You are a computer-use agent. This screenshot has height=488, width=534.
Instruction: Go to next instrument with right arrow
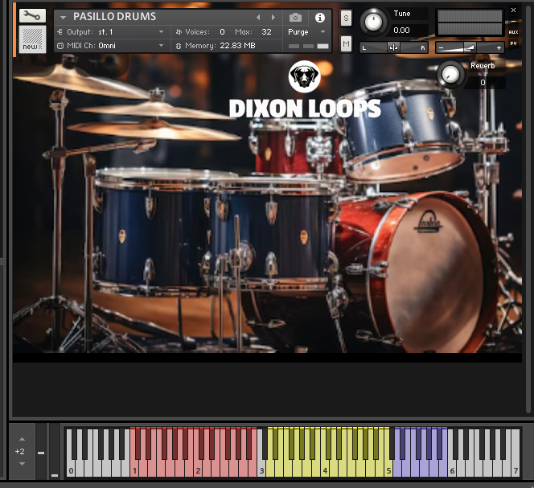coord(273,17)
